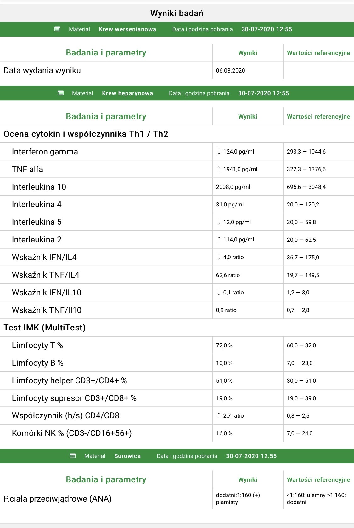Click the down arrow on Interleukina 5 result

tap(219, 222)
